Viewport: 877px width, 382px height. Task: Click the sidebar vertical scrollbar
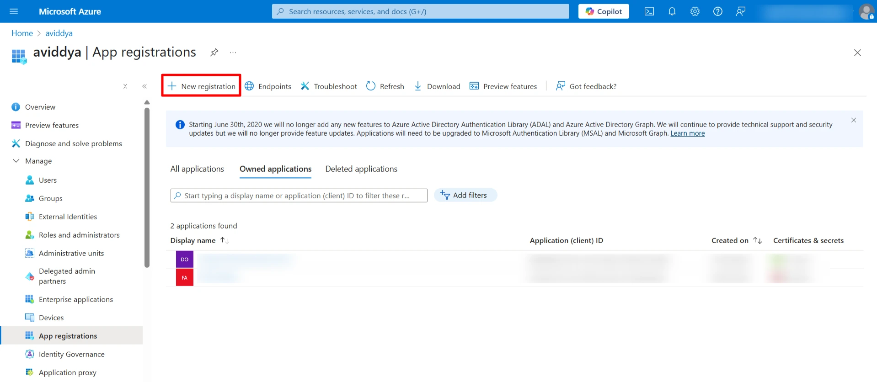point(147,187)
